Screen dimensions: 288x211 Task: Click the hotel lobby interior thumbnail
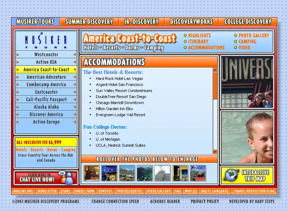[x=92, y=173]
